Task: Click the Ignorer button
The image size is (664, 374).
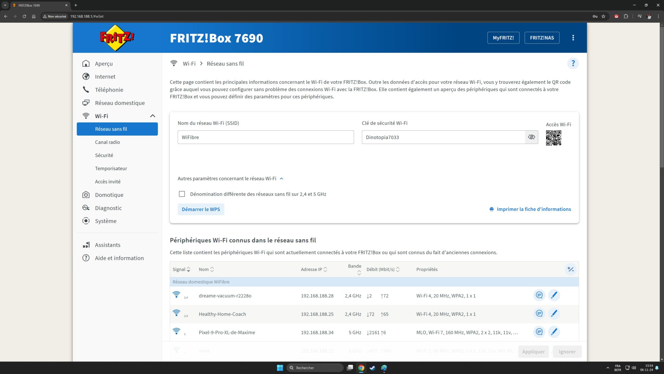Action: click(x=567, y=352)
